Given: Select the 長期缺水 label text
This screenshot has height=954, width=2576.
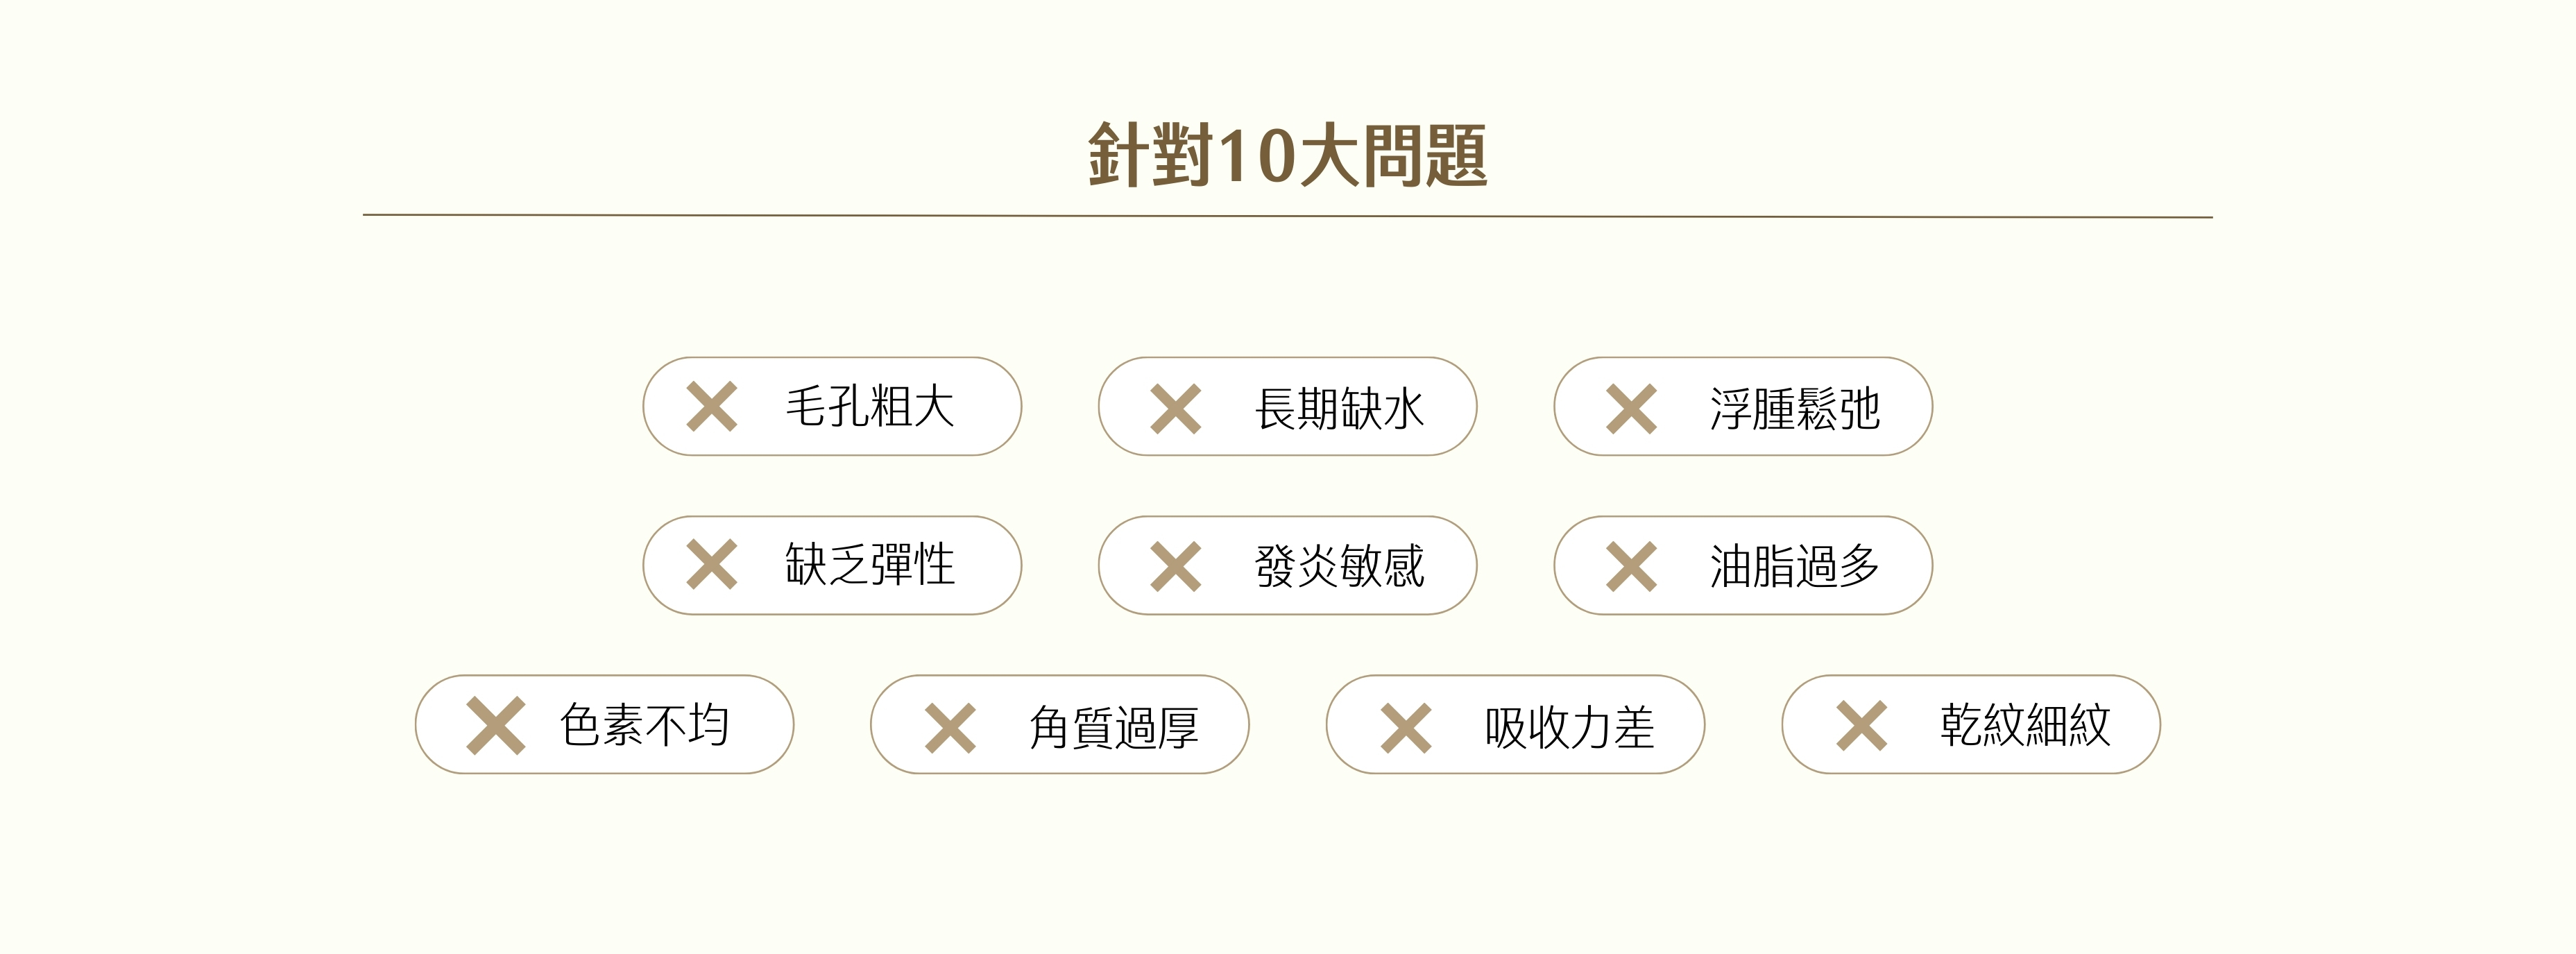Looking at the screenshot, I should tap(1339, 409).
